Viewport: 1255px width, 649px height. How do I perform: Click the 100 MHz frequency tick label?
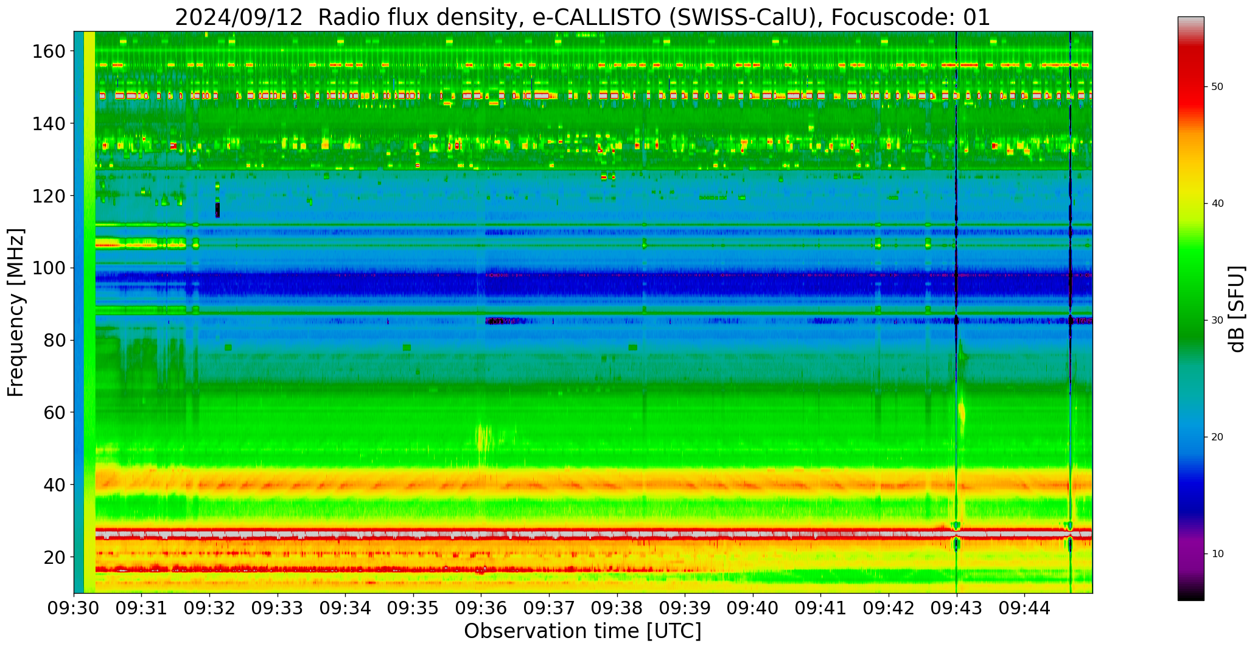[49, 268]
